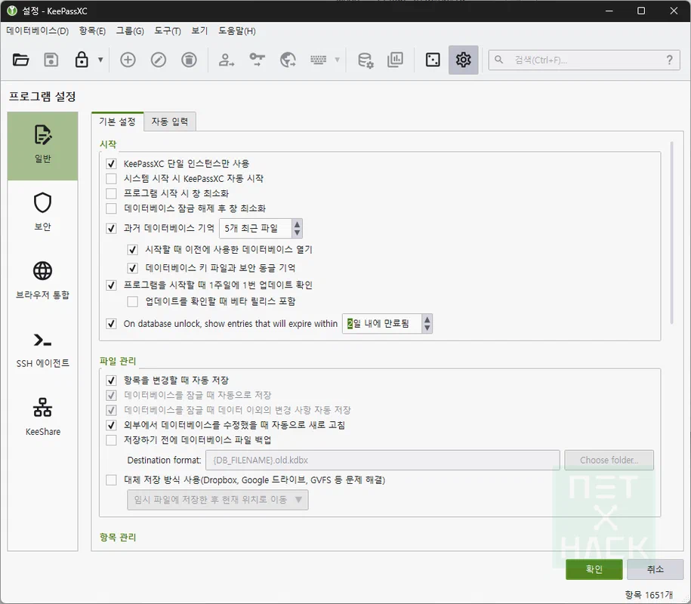Open 데이터베이스(D) menu
The image size is (691, 604).
click(38, 31)
